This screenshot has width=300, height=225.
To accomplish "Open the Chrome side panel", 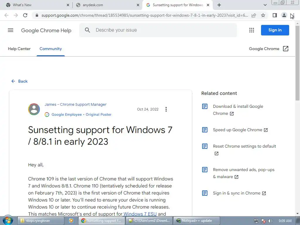I will coord(275,15).
